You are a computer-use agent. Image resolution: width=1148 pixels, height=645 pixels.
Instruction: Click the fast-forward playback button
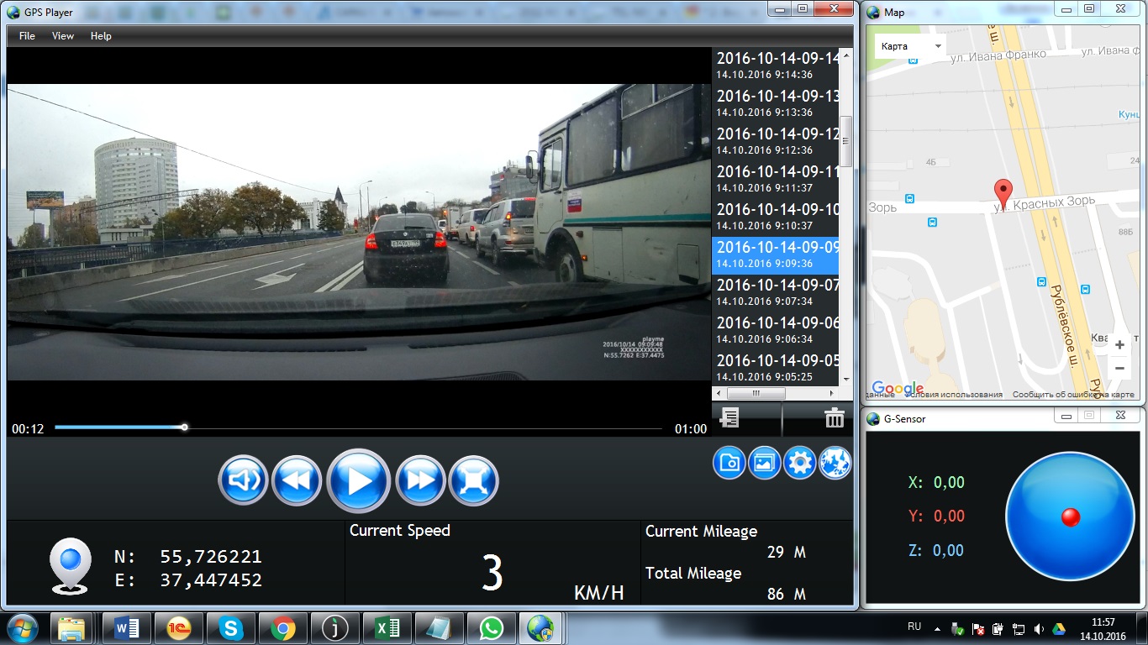pos(420,481)
